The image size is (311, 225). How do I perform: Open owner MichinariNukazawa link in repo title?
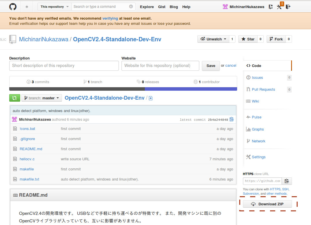pos(44,39)
